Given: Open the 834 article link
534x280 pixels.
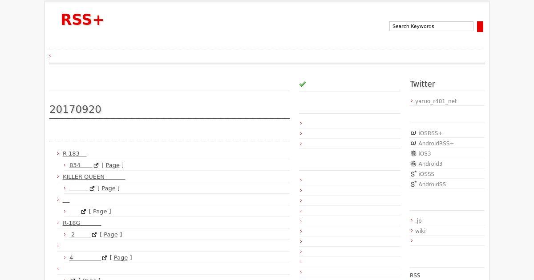Looking at the screenshot, I should [x=81, y=165].
